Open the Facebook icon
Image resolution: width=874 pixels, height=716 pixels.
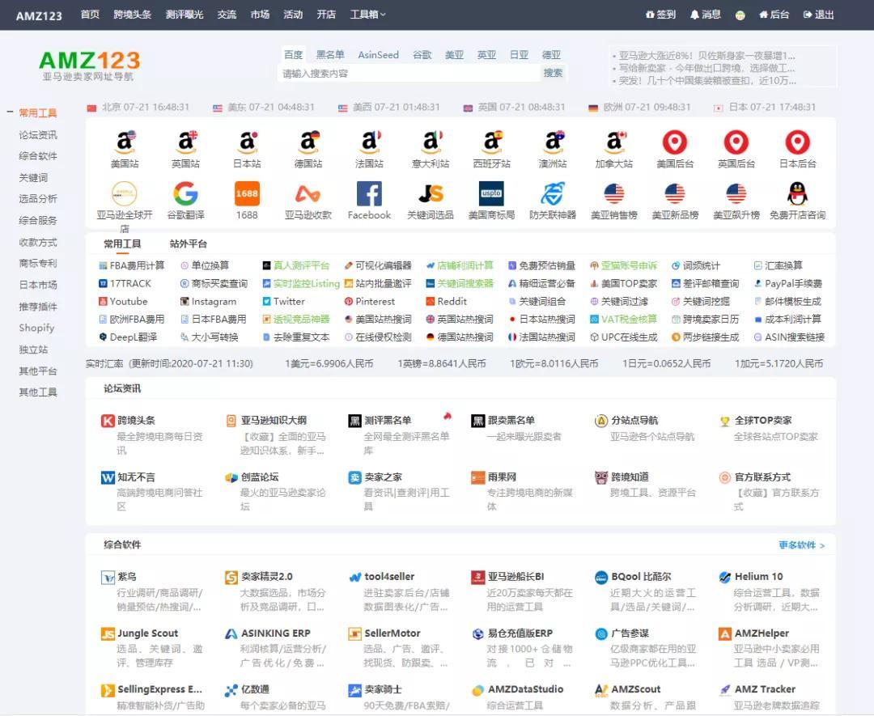click(x=369, y=195)
